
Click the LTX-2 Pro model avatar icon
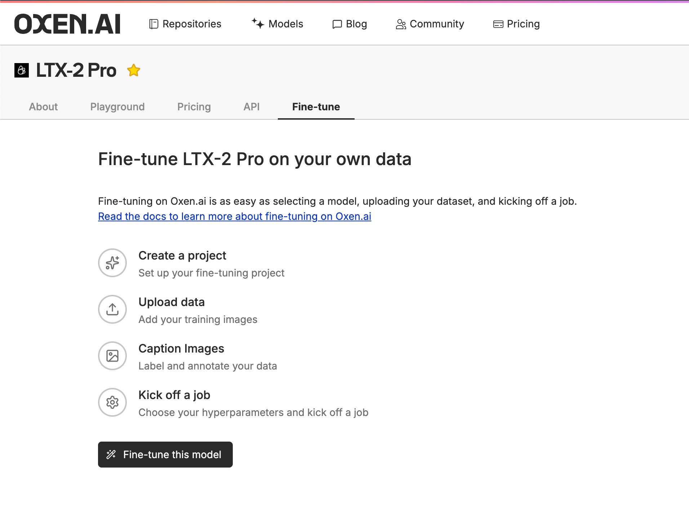pos(22,70)
